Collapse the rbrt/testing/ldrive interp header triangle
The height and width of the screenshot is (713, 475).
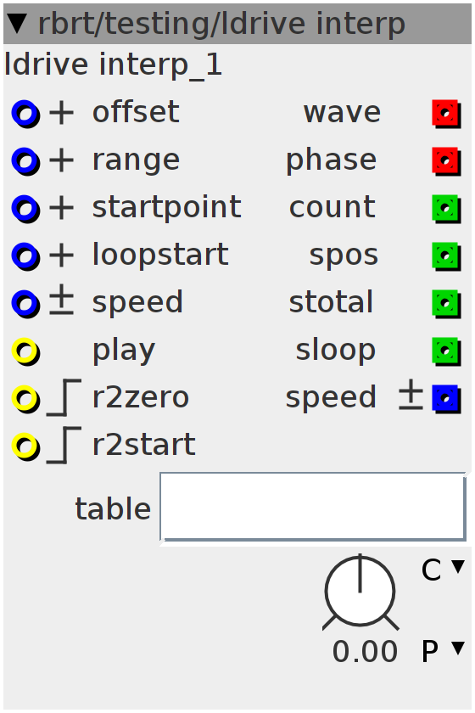[18, 23]
